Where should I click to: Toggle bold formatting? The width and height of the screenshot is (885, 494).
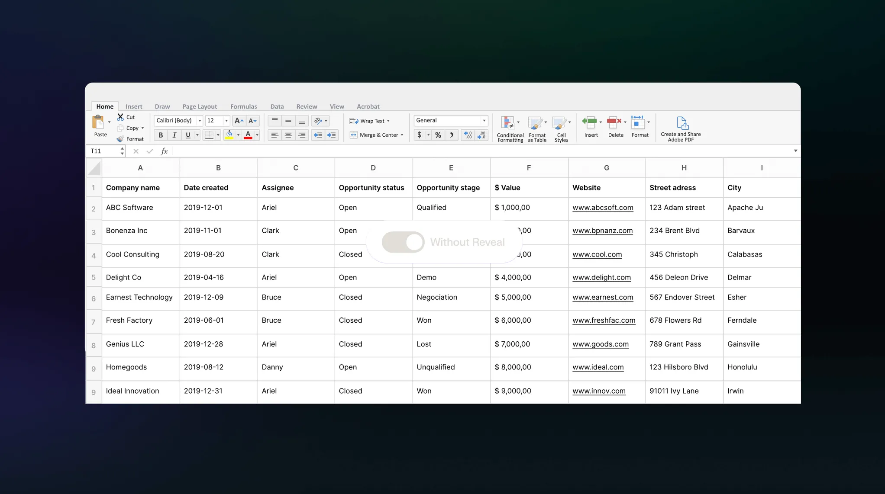pos(161,135)
